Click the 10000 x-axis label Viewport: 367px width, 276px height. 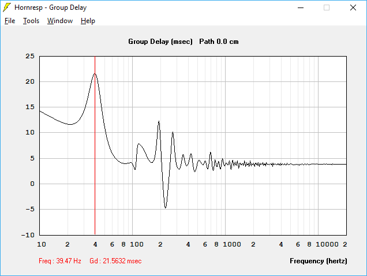327,244
